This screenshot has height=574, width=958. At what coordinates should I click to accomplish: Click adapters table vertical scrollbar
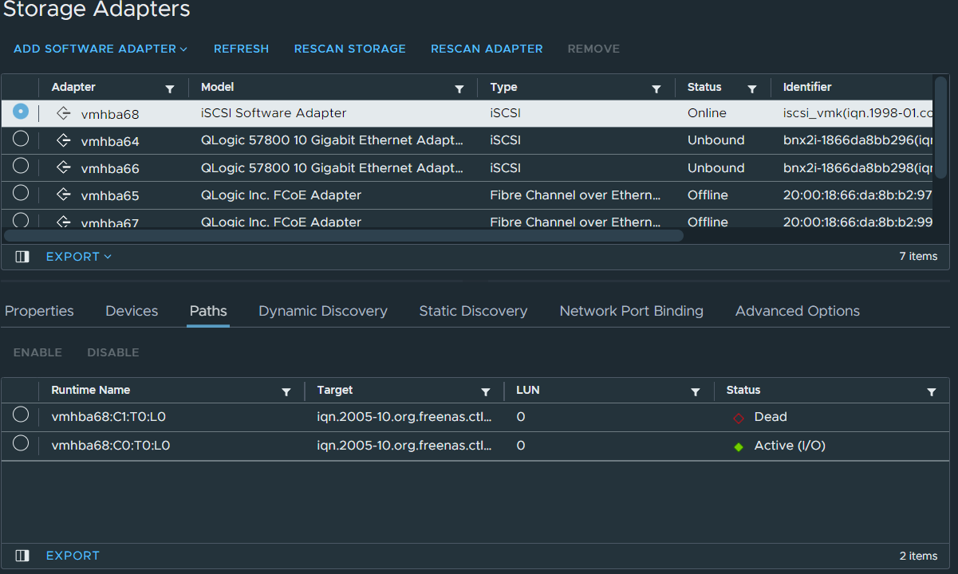pos(940,126)
